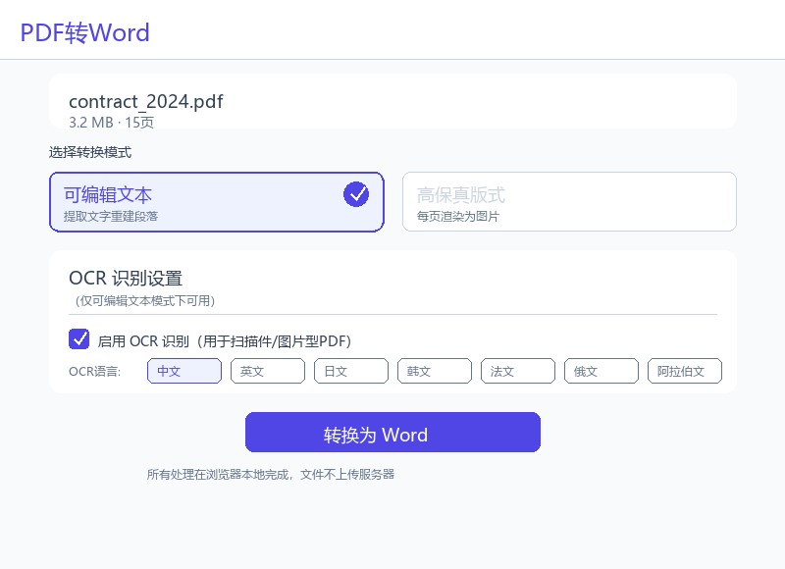Click the OCR语言 label
The width and height of the screenshot is (785, 569).
95,372
